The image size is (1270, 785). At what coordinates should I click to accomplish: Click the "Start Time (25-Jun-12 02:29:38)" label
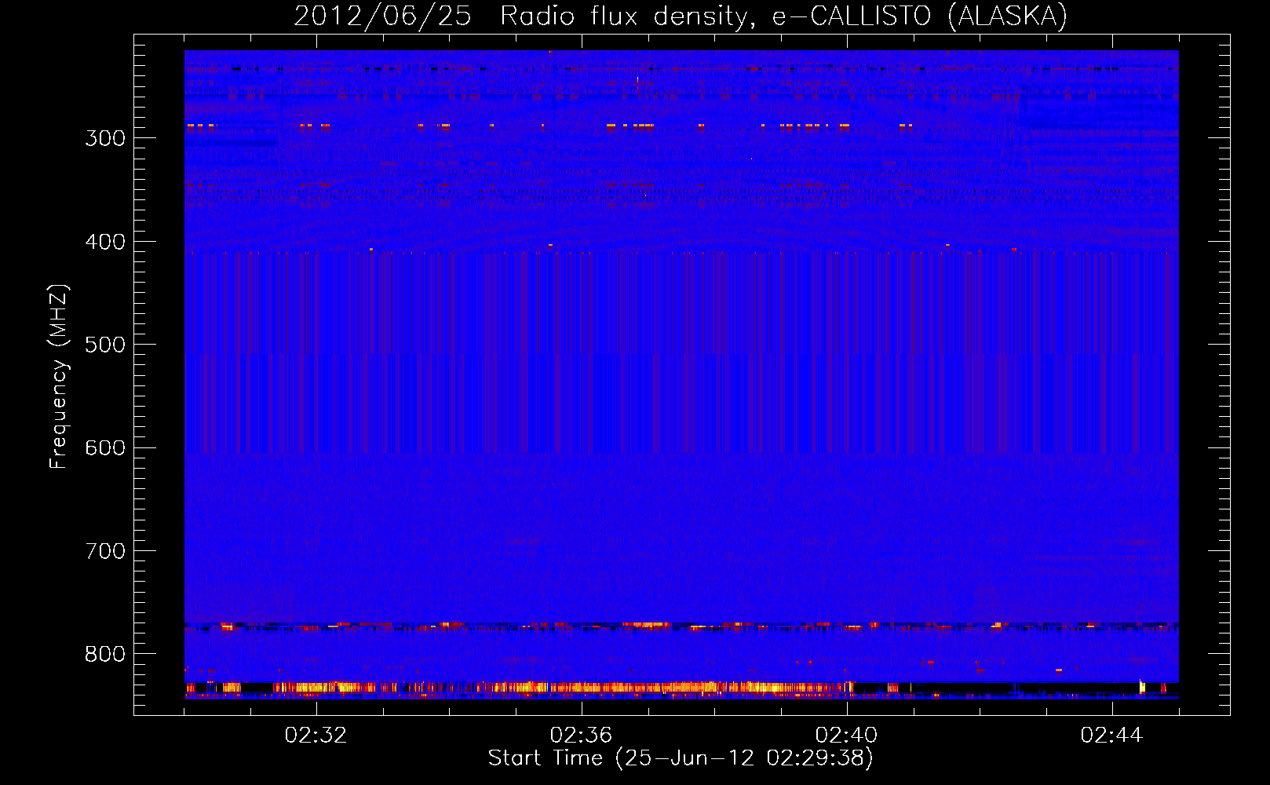(681, 758)
